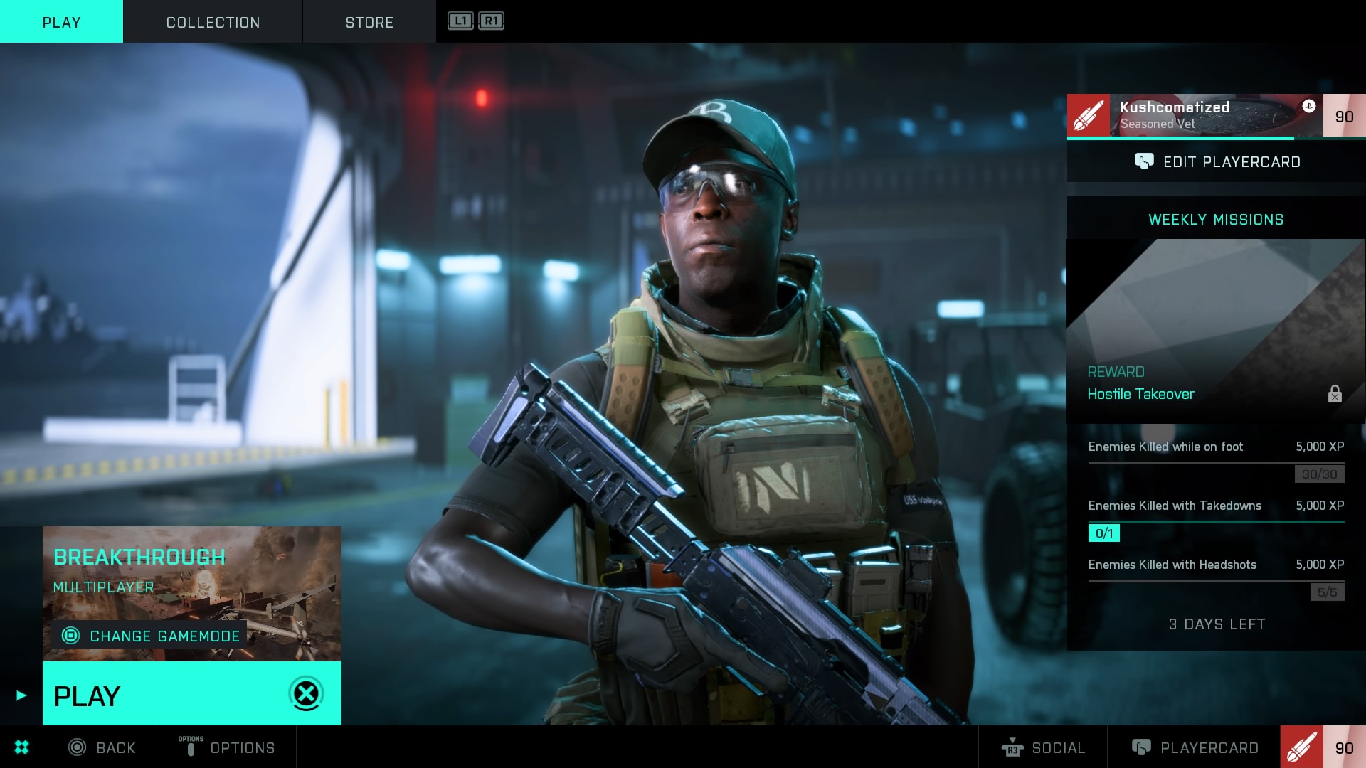Click the level 90 badge on playercard
The image size is (1366, 768).
[1344, 115]
